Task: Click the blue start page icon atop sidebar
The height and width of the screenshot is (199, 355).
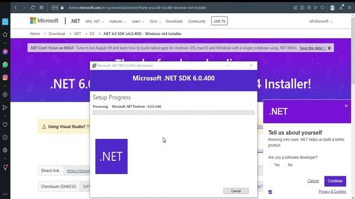Action: (x=5, y=22)
